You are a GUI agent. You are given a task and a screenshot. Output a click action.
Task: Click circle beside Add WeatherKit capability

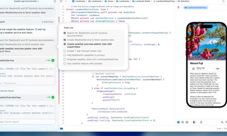65,55
